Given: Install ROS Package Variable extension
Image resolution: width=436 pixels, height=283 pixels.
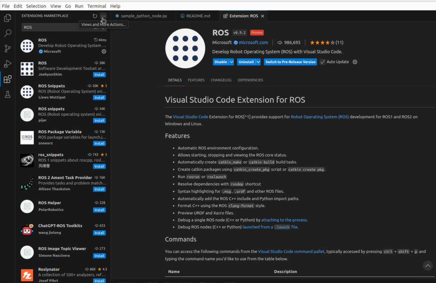Looking at the screenshot, I should 99,143.
